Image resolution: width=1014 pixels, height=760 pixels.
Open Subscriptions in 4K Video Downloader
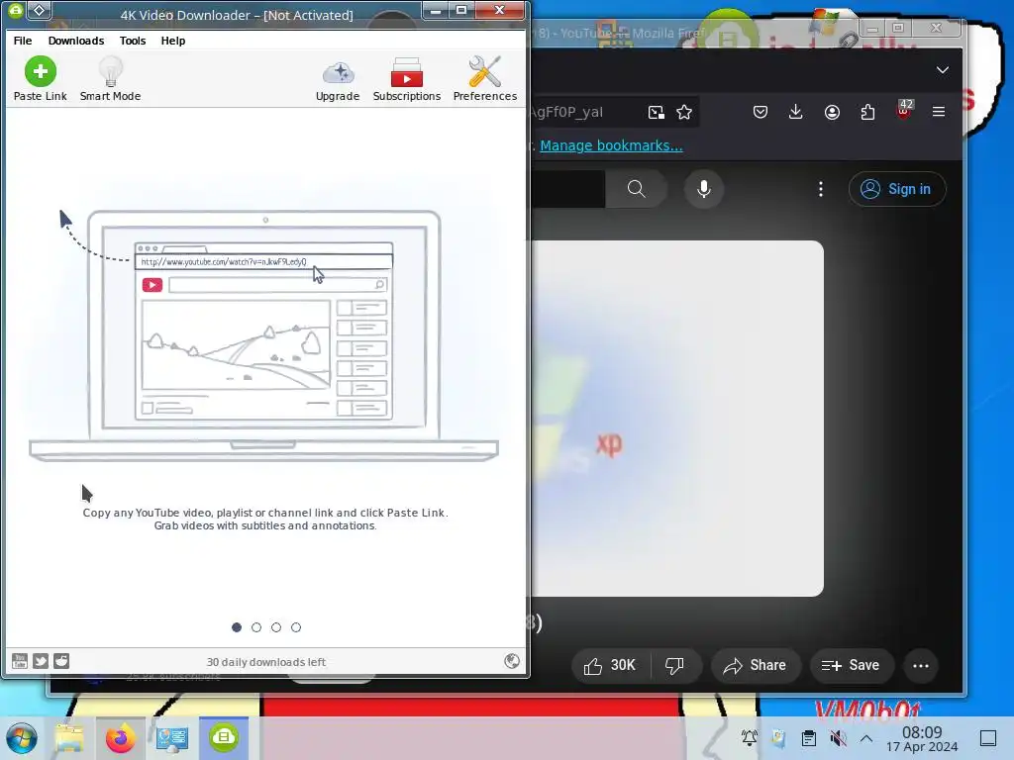407,79
